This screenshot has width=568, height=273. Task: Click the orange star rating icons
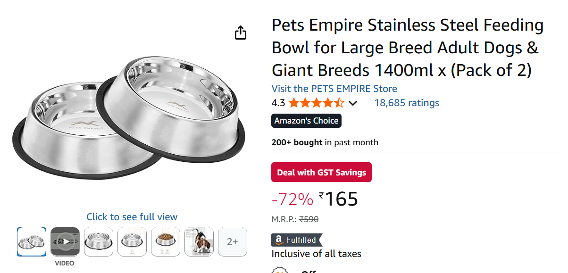point(316,103)
